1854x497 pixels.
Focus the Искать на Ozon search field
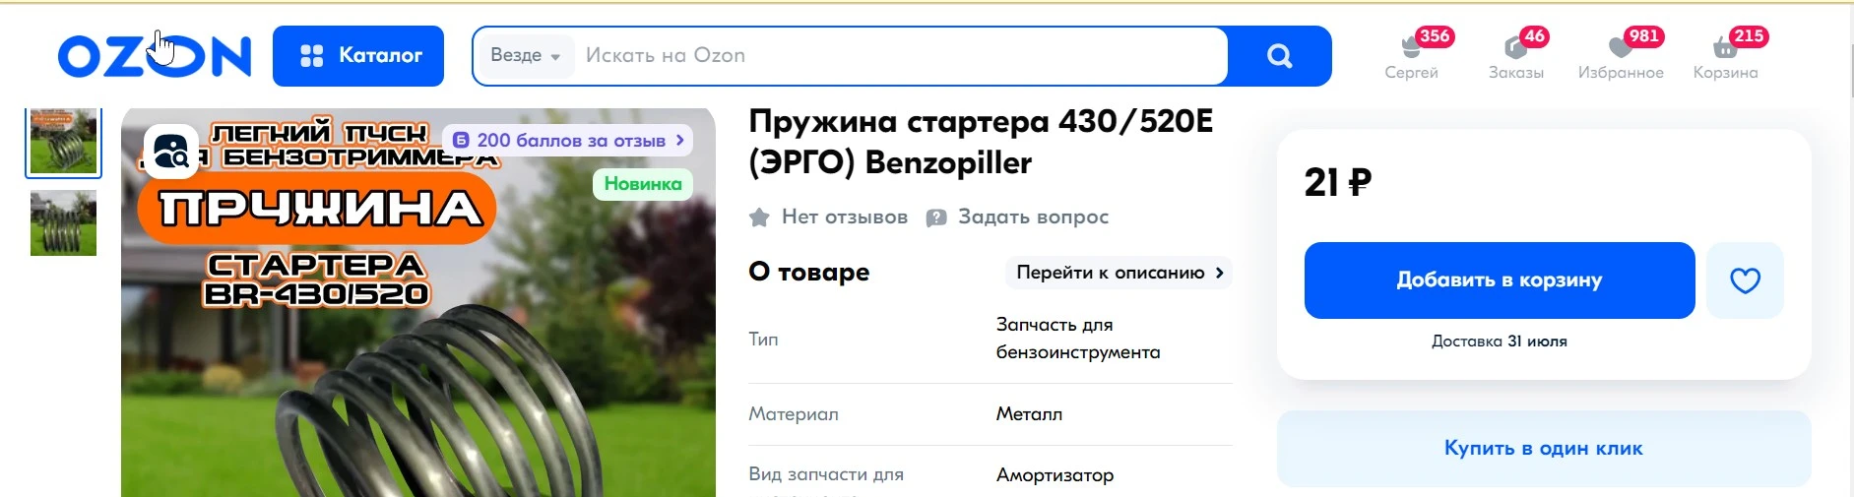click(x=901, y=56)
